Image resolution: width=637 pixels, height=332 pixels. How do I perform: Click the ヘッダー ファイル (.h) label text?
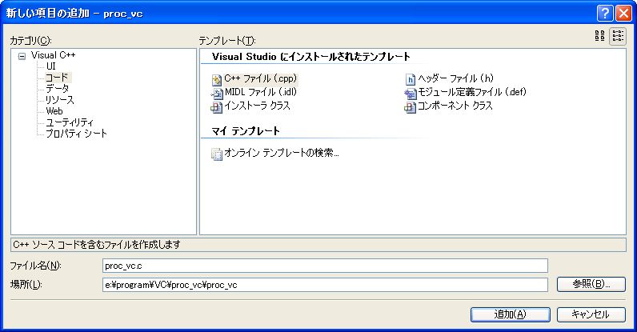[x=455, y=78]
